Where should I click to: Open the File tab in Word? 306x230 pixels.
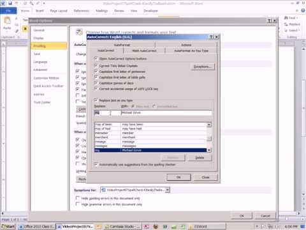click(8, 11)
